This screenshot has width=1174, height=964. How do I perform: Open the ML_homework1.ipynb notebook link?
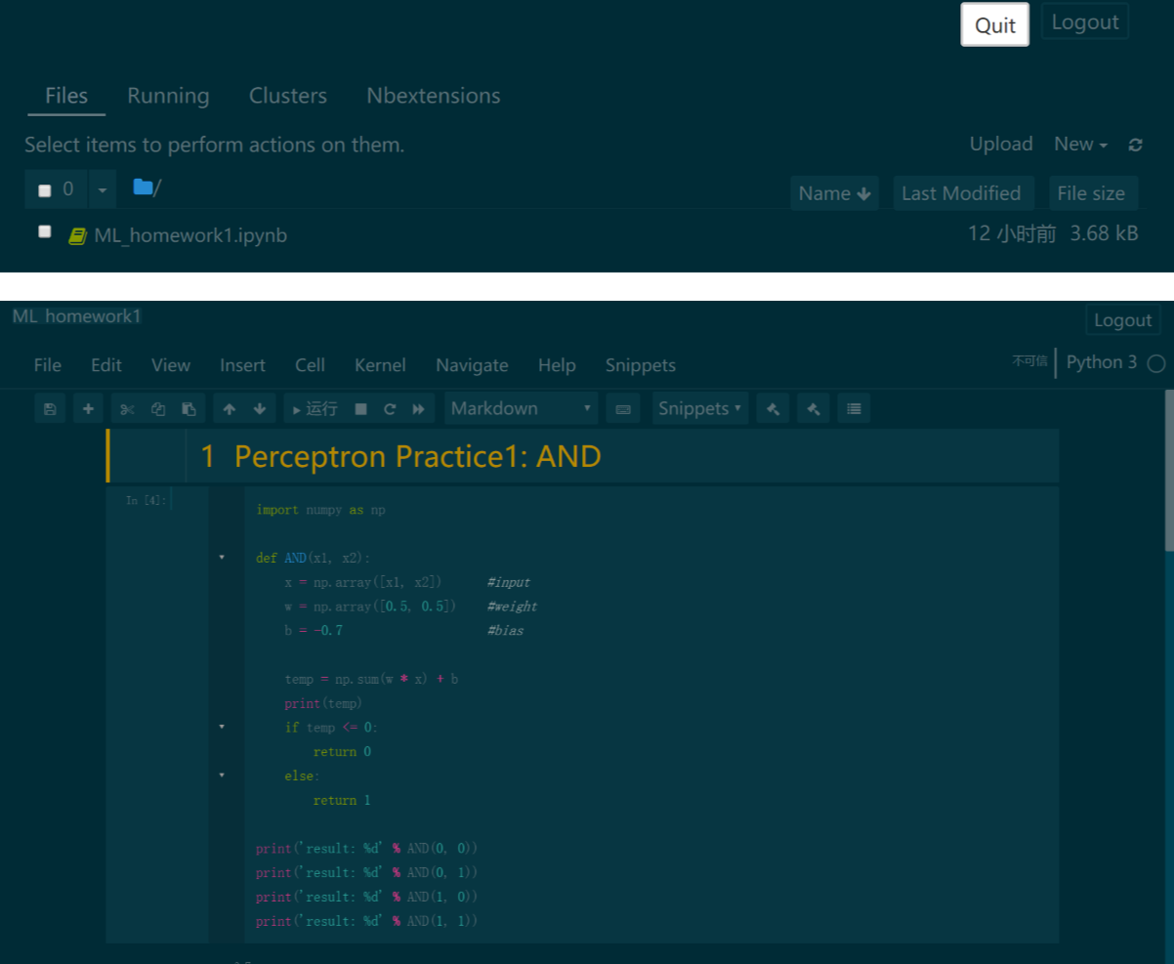pyautogui.click(x=190, y=236)
